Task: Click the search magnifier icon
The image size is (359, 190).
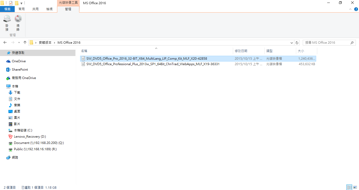Action: tap(352, 42)
